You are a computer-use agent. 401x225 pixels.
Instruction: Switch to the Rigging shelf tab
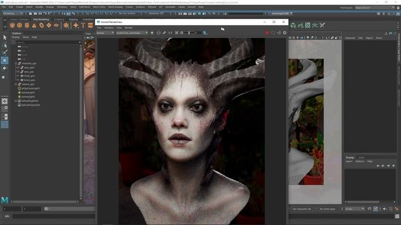coord(73,19)
